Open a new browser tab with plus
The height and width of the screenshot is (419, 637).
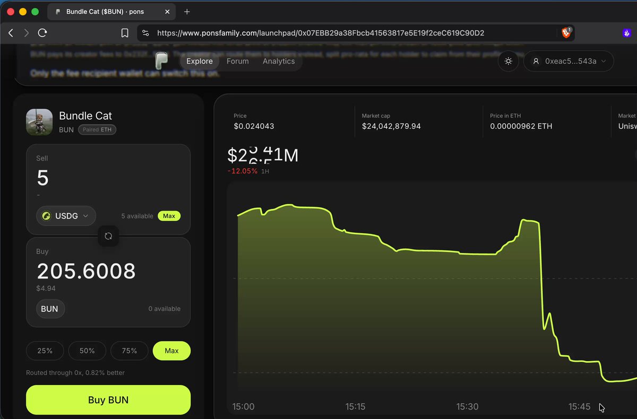pos(187,12)
